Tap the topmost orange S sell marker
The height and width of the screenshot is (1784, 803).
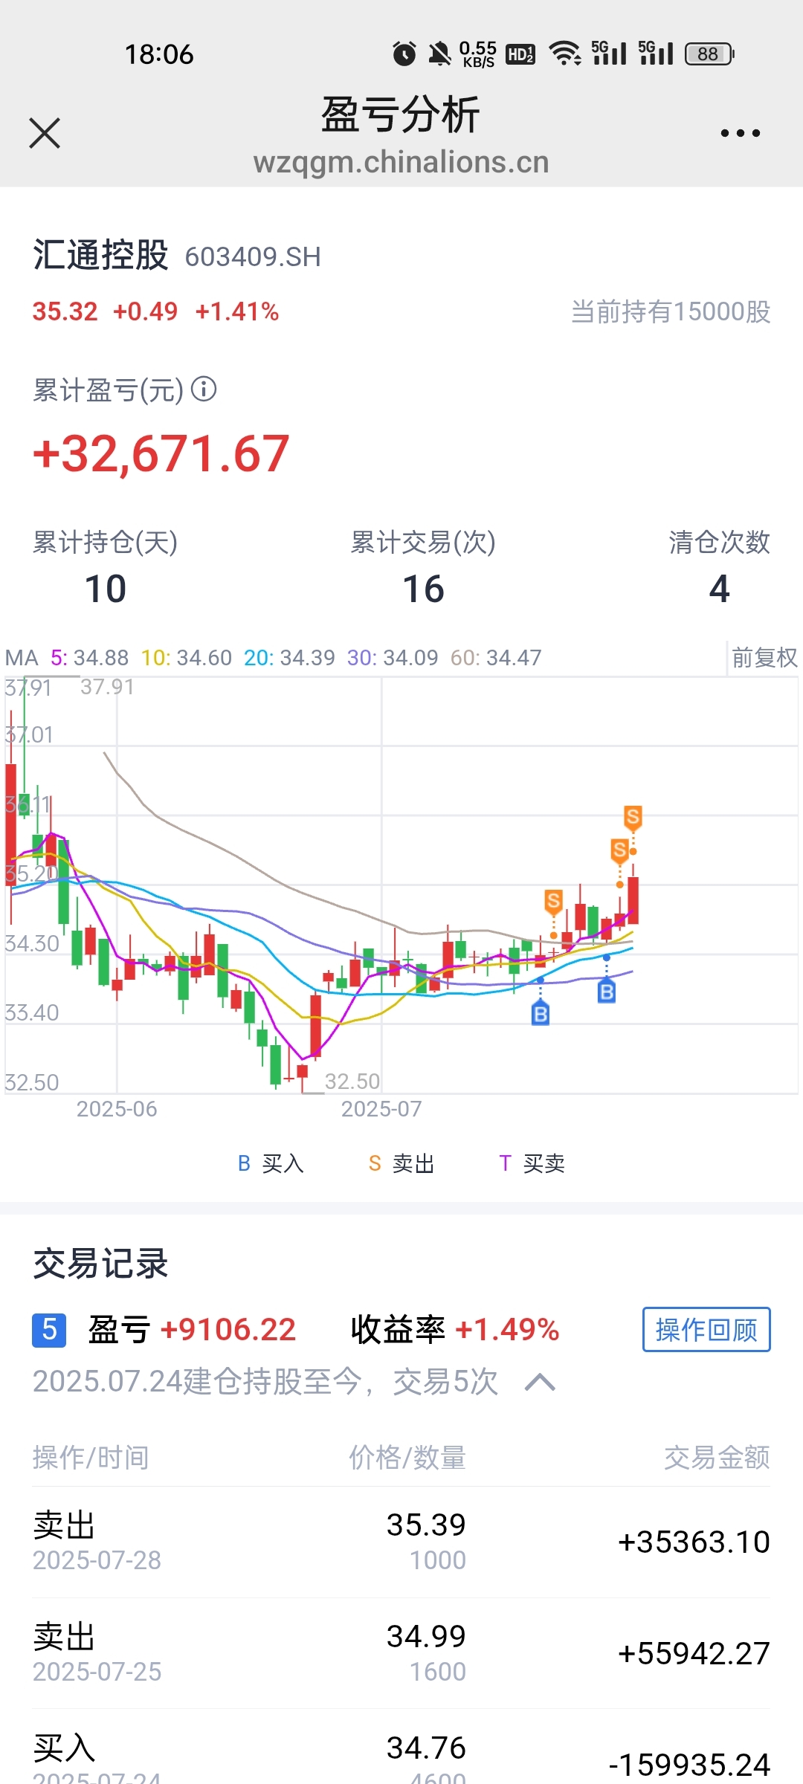pos(633,817)
